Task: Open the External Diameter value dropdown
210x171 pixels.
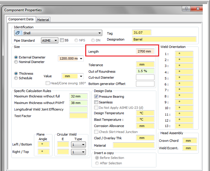Action: (81, 59)
